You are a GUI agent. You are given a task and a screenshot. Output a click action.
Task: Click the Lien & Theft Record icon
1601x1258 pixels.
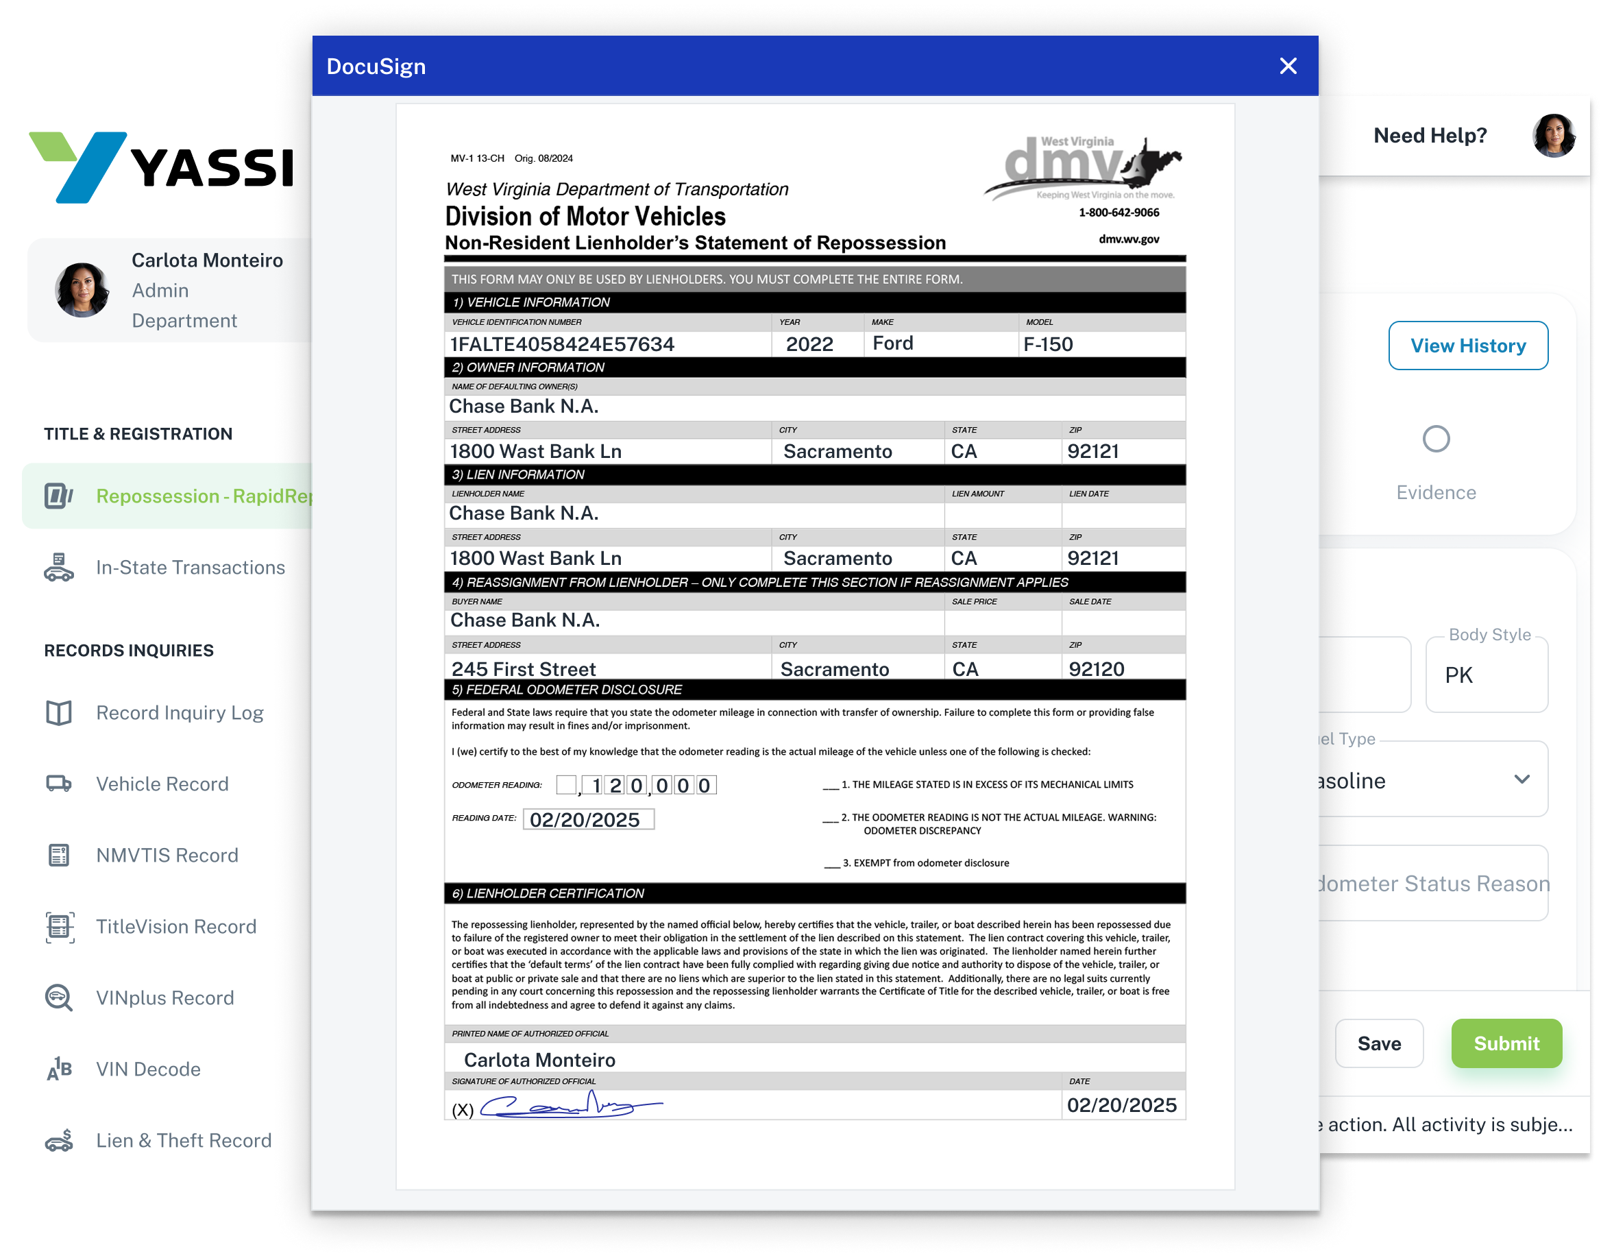pyautogui.click(x=59, y=1139)
